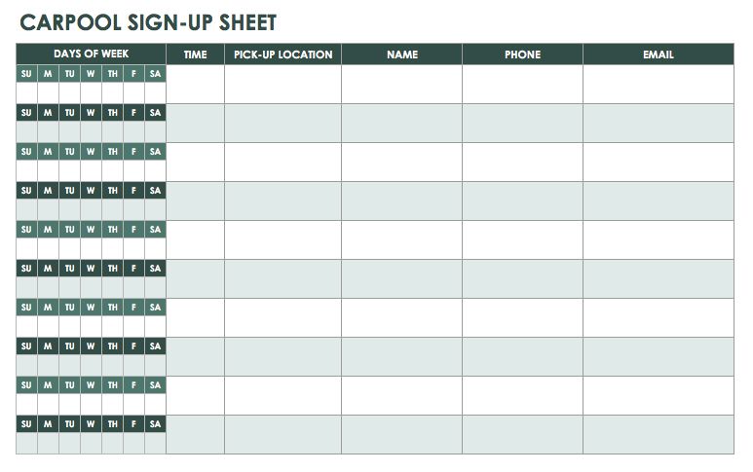Click the second row's empty Phone cell
The width and height of the screenshot is (753, 472).
(522, 123)
